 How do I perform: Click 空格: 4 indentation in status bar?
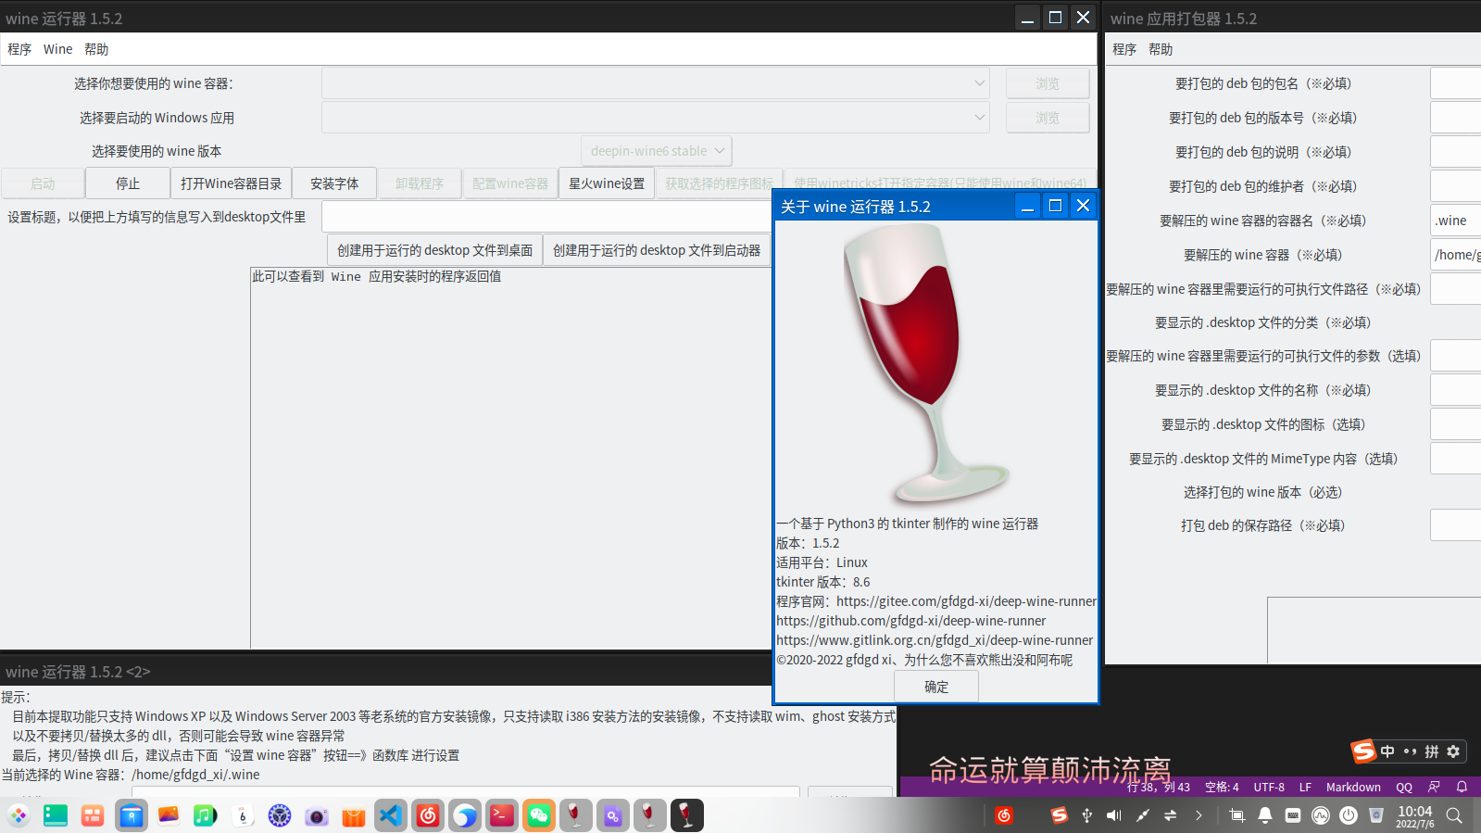coord(1222,787)
